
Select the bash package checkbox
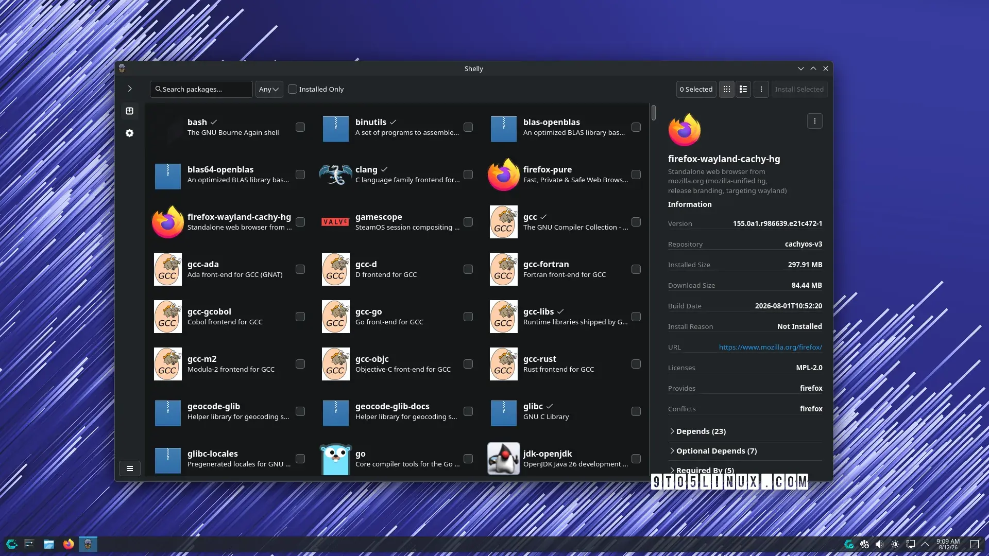(x=300, y=127)
